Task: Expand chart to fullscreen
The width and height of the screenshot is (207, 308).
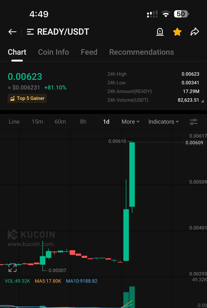Action: 12,268
